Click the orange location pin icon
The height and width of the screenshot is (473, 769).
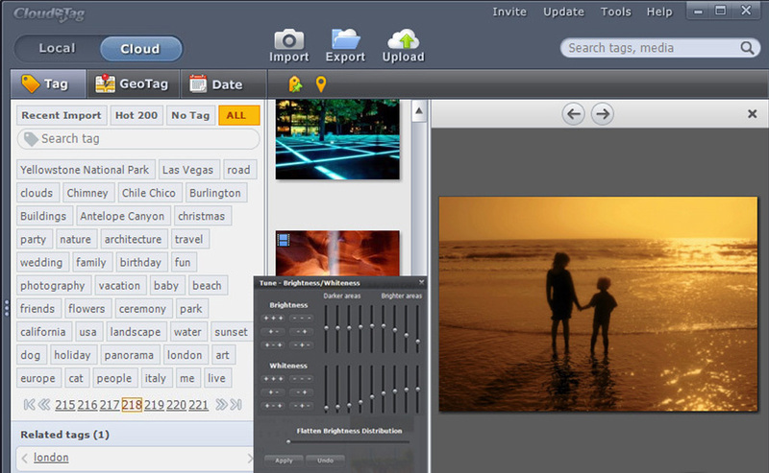click(x=321, y=84)
